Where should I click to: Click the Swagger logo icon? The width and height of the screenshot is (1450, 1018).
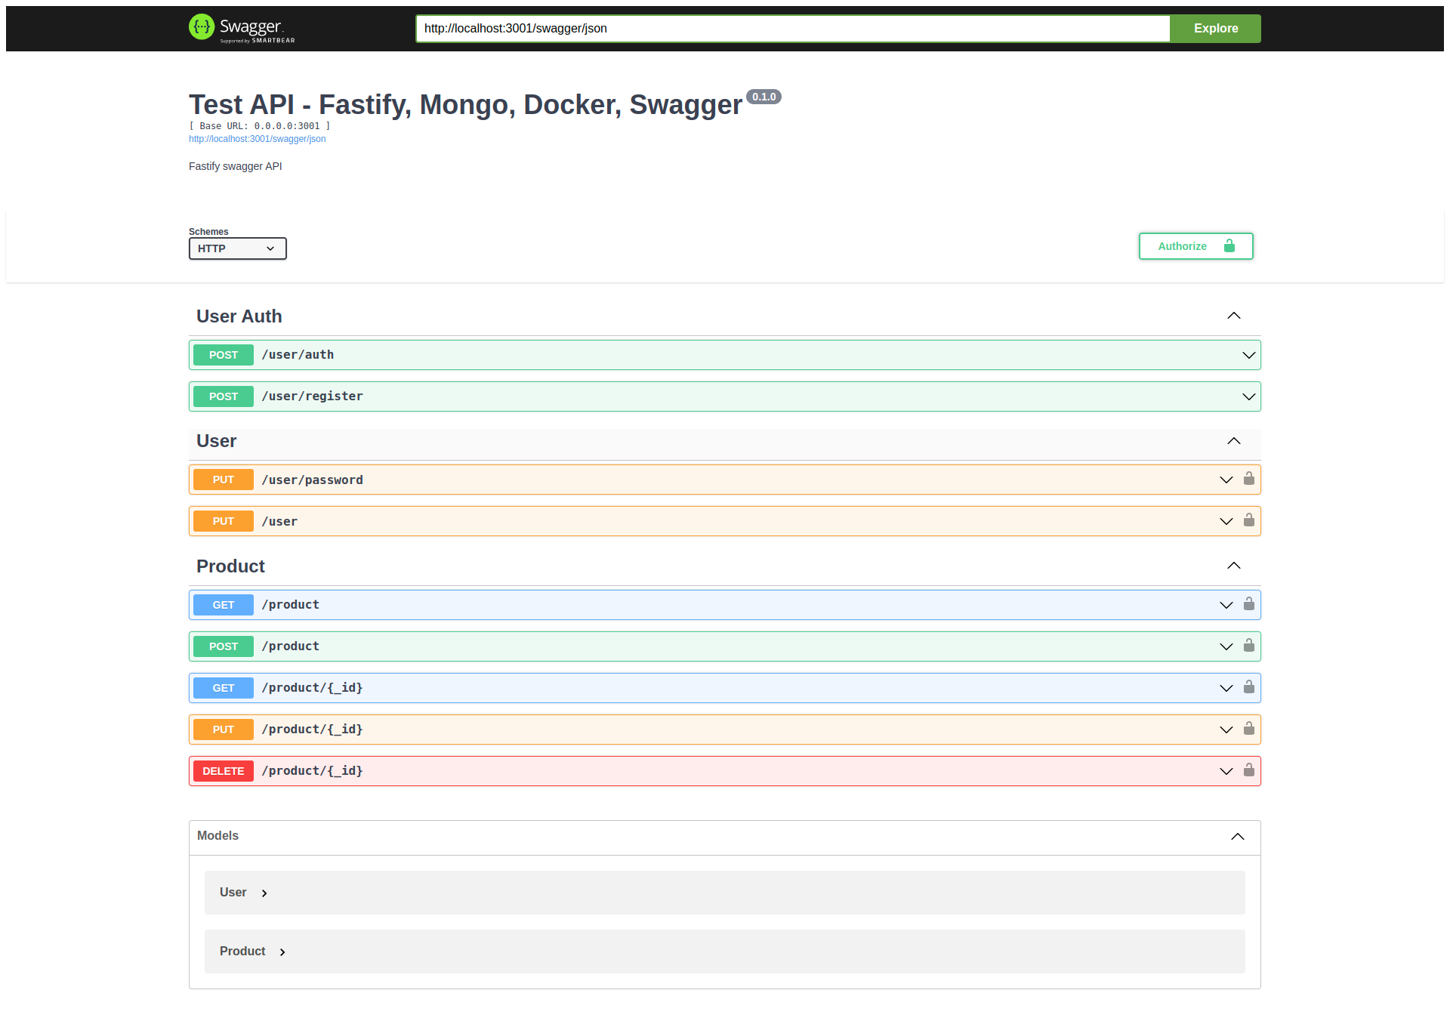(x=202, y=28)
